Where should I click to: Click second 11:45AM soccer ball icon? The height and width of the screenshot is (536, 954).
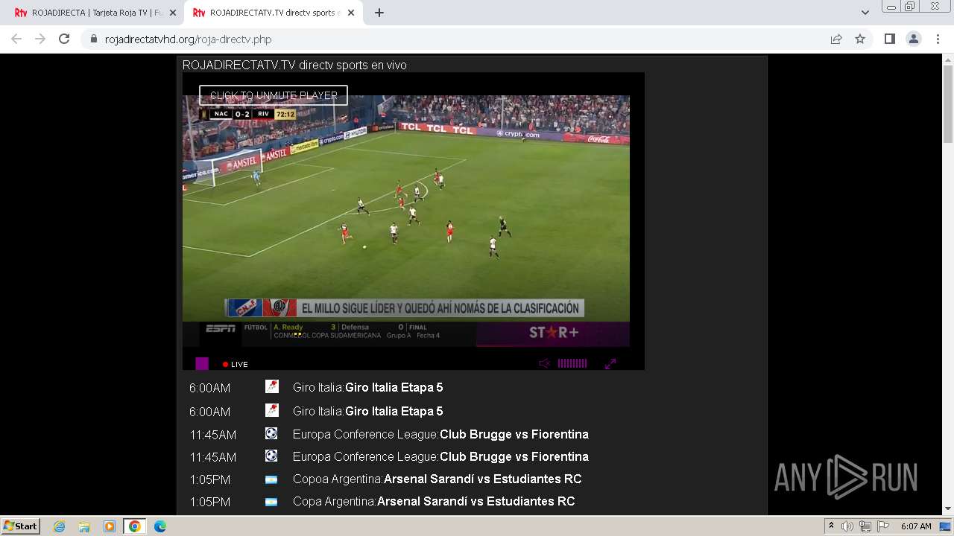(271, 456)
